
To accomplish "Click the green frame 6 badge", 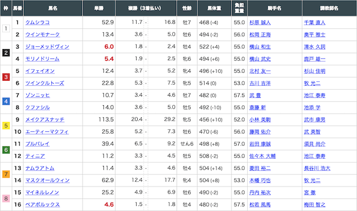I will [6, 150].
